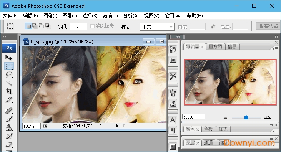
Task: Switch to the 直方图 tab
Action: click(x=215, y=47)
